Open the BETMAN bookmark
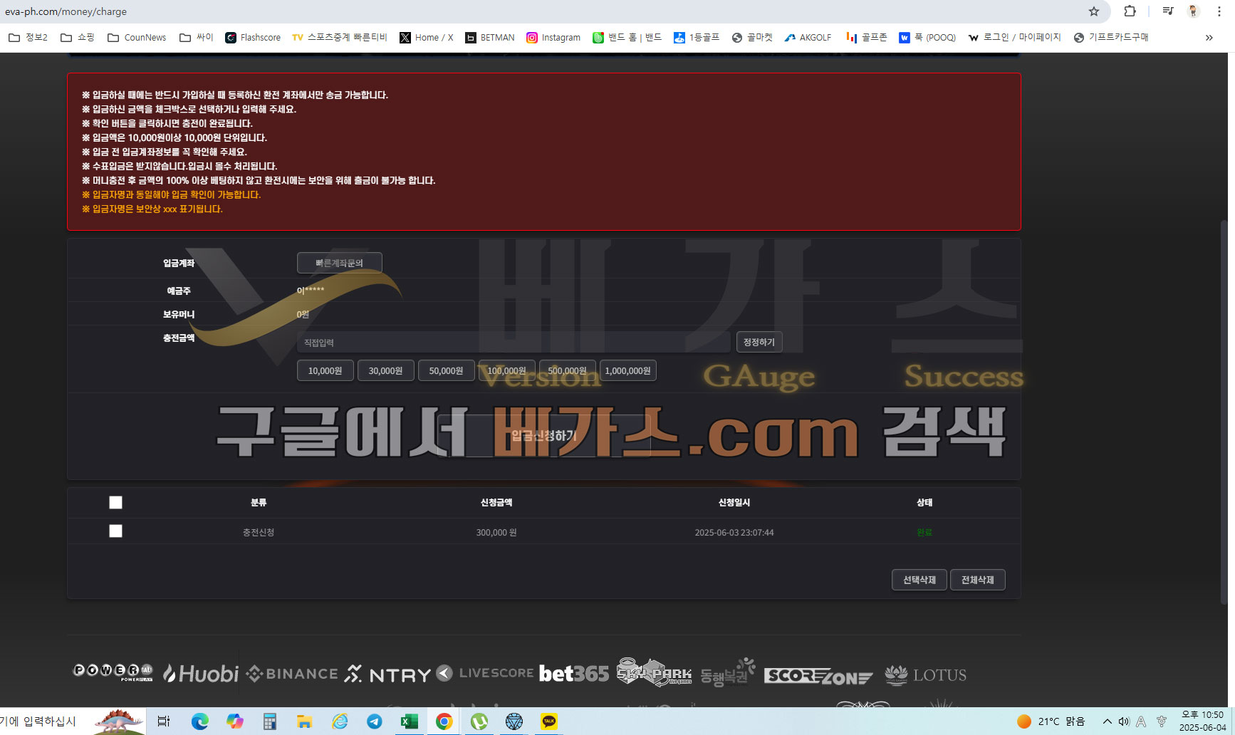This screenshot has height=735, width=1235. pos(490,38)
